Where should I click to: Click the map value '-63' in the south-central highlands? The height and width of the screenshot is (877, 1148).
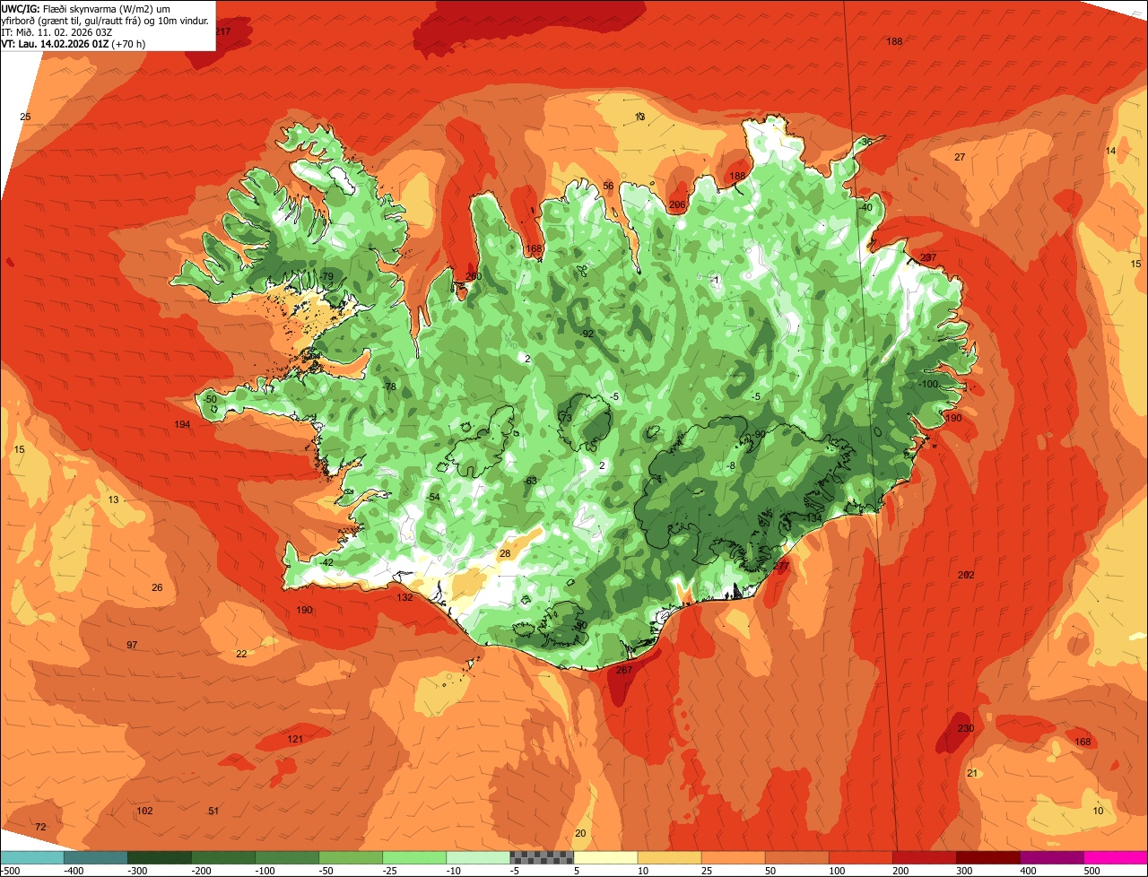point(530,481)
